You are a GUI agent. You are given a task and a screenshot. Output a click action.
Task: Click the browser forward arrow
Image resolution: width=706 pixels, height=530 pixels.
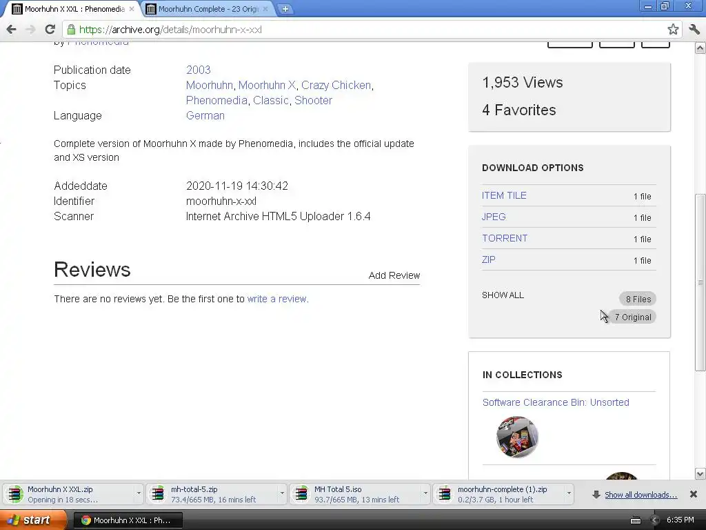coord(30,30)
